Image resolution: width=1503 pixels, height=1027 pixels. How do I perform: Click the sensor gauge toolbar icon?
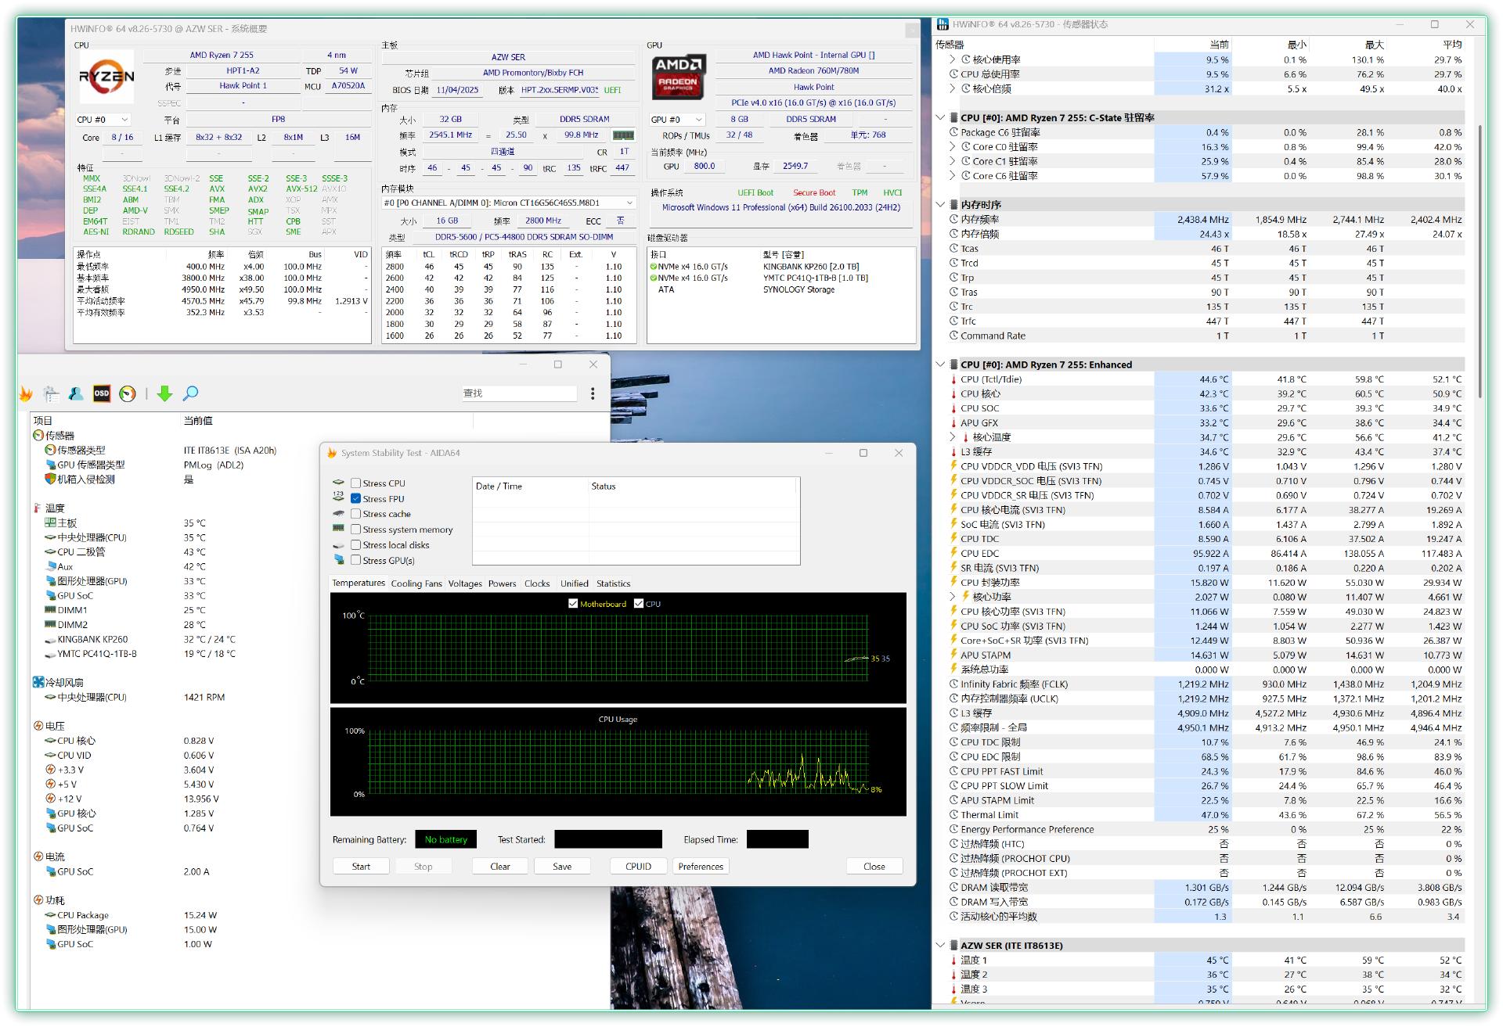(x=128, y=393)
